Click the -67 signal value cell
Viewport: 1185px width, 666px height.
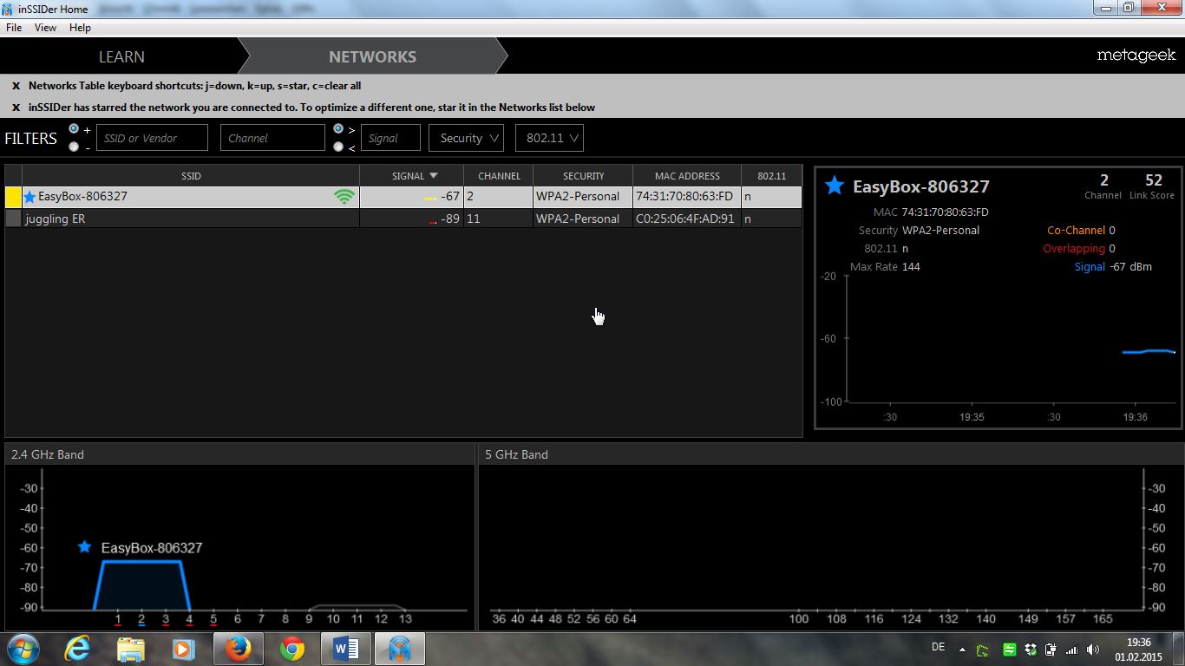[x=411, y=197]
